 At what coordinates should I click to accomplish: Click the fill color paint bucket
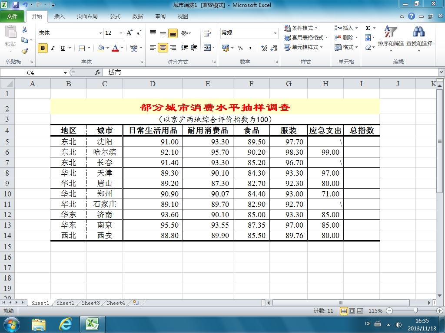pyautogui.click(x=101, y=48)
